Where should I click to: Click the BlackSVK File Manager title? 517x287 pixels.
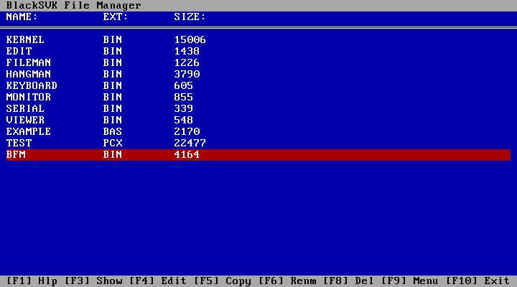73,6
